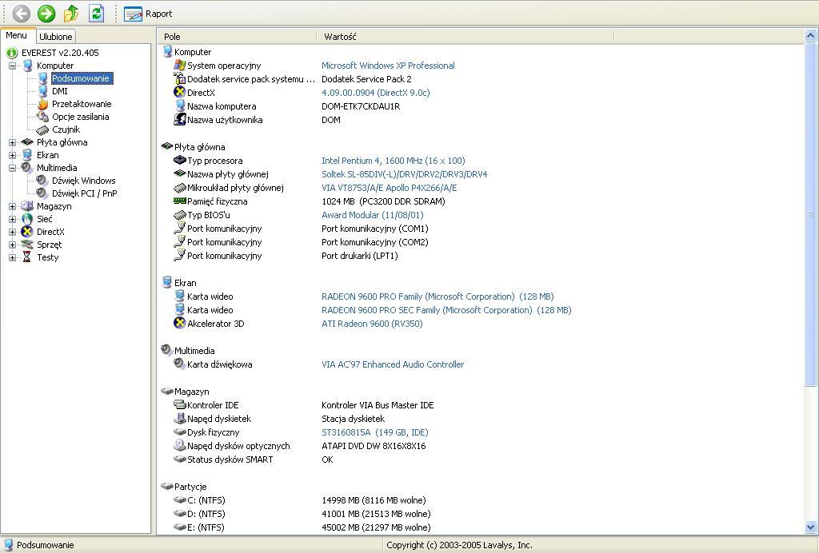Go forward with the green arrow button
This screenshot has height=553, width=819.
coord(46,14)
